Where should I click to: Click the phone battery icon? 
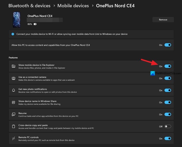(x=35, y=24)
